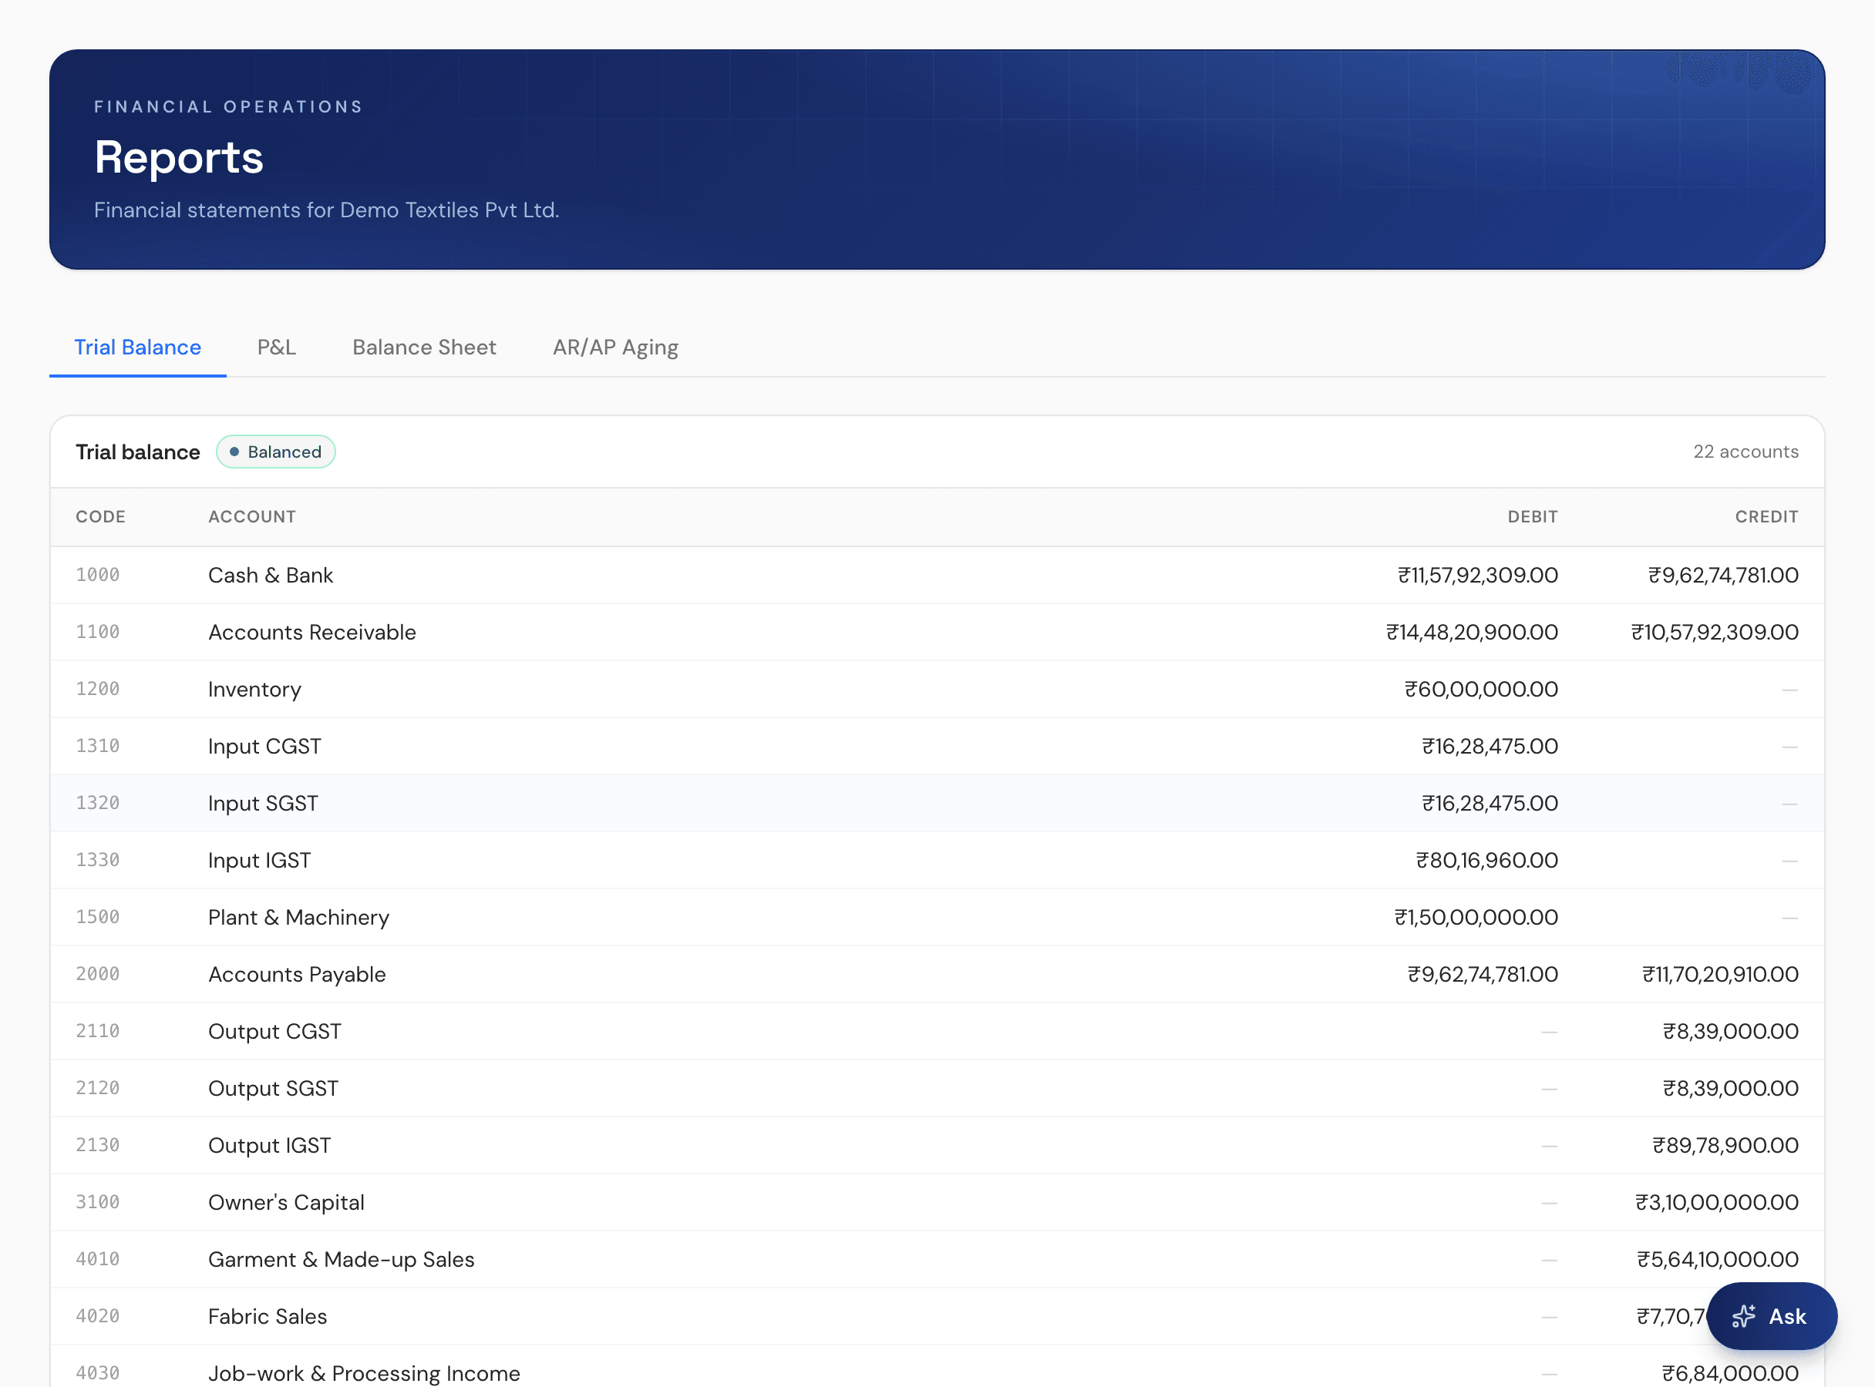
Task: Click Output IGST credit ₹89,78,900.00
Action: (1725, 1146)
